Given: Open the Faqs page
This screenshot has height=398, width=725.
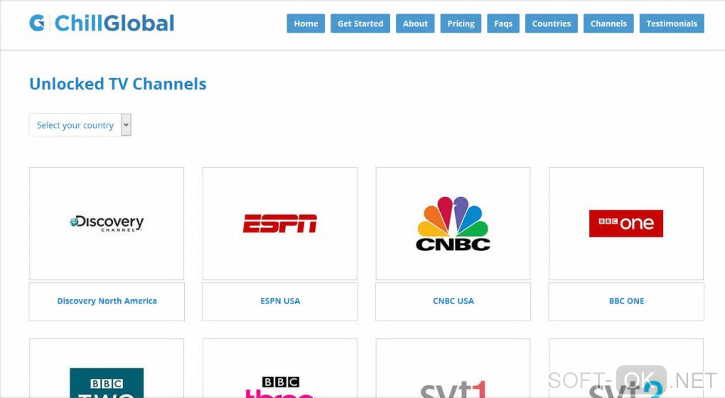Looking at the screenshot, I should (503, 23).
